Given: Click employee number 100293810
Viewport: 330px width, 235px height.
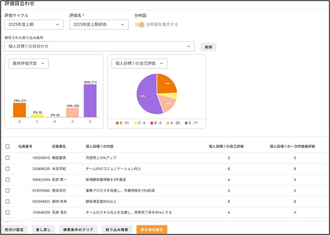Looking at the screenshot, I should (x=41, y=158).
